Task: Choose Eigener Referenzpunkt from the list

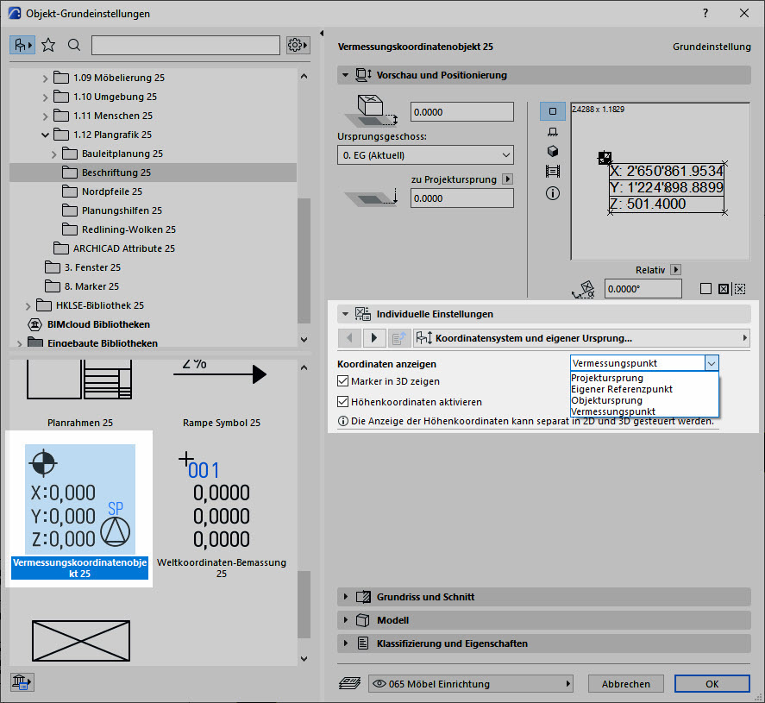Action: [644, 389]
